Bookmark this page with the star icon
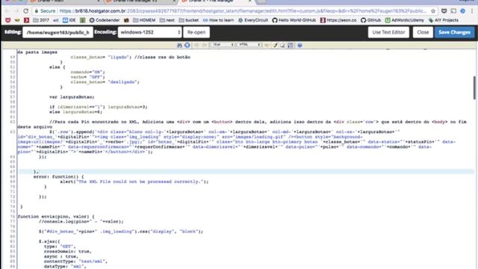This screenshot has width=478, height=269. tap(433, 11)
